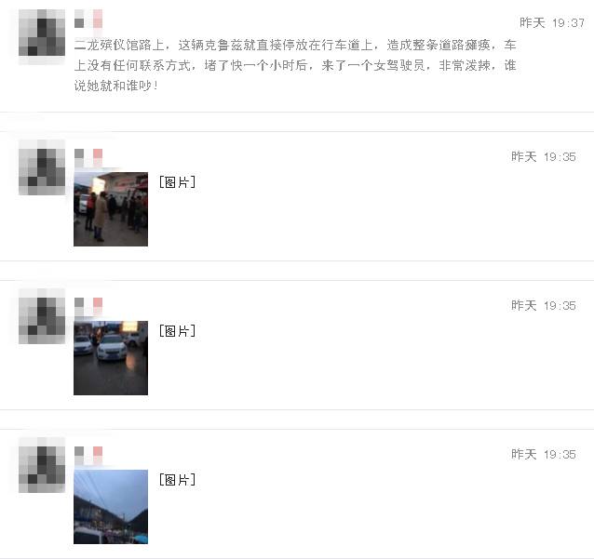Select the sender name above the sky photo

pos(88,456)
